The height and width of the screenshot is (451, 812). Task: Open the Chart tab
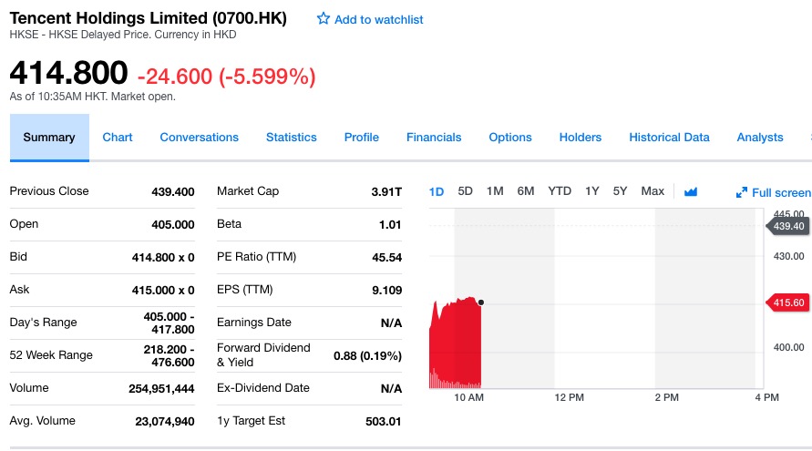tap(118, 138)
